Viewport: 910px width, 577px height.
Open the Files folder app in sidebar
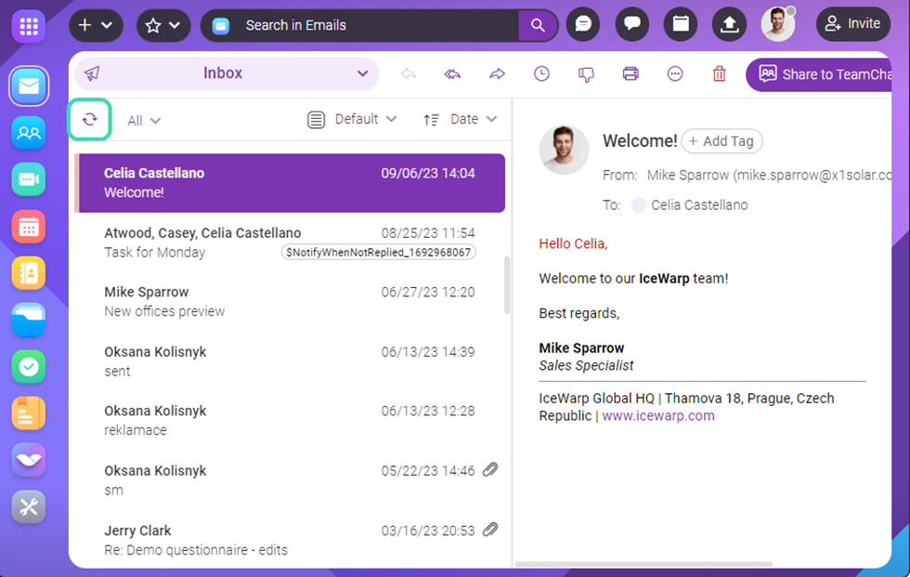pos(29,320)
